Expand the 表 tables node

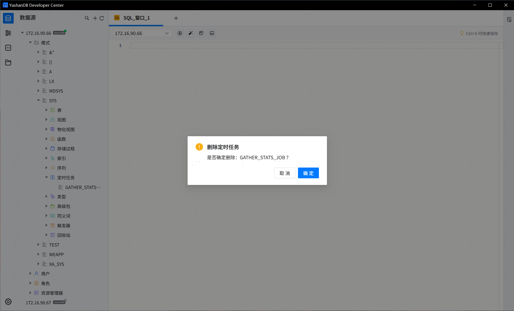click(46, 110)
